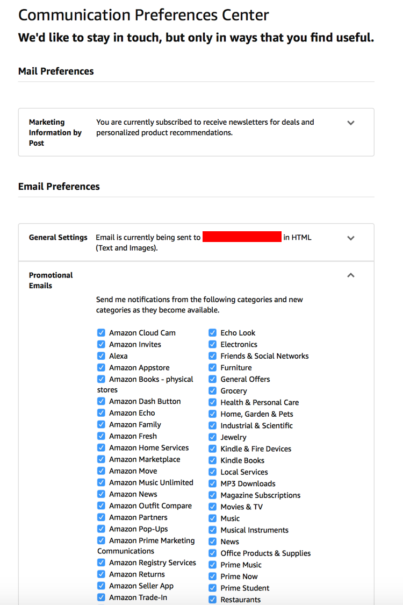The width and height of the screenshot is (403, 605).
Task: Uncheck the Amazon Pop-Ups checkbox
Action: point(101,529)
